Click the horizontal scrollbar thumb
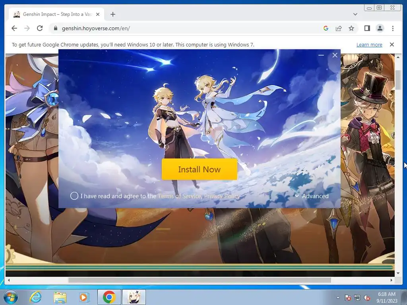Image resolution: width=407 pixels, height=305 pixels. point(200,280)
